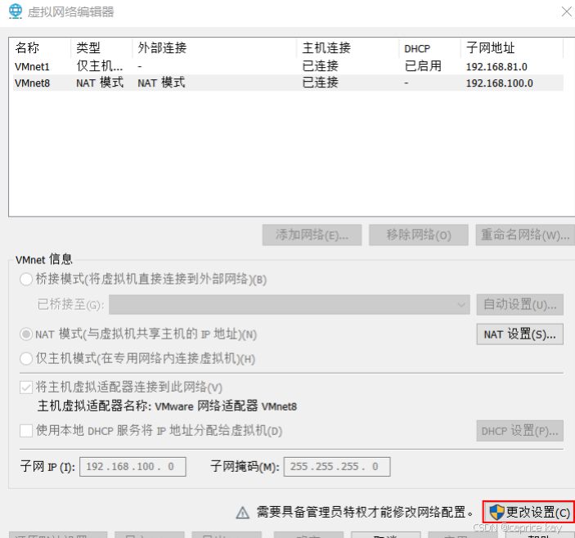575x538 pixels.
Task: Enable 使用本地 DHCP 服务 checkbox
Action: (x=26, y=431)
